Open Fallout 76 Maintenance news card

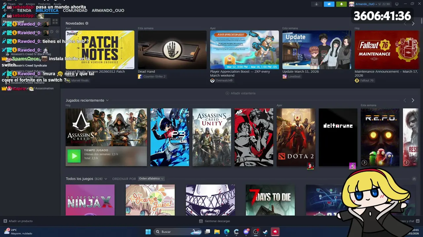click(x=387, y=50)
